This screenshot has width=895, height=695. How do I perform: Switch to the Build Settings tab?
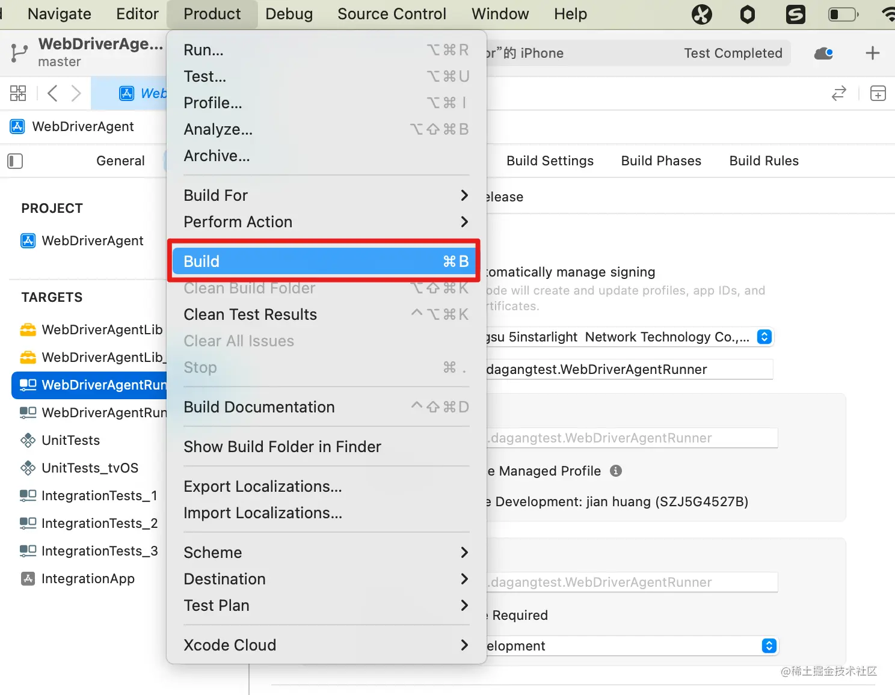click(x=550, y=161)
